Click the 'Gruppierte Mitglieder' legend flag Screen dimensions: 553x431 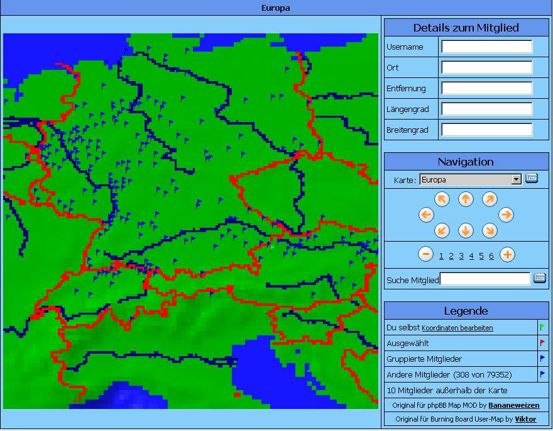[542, 359]
